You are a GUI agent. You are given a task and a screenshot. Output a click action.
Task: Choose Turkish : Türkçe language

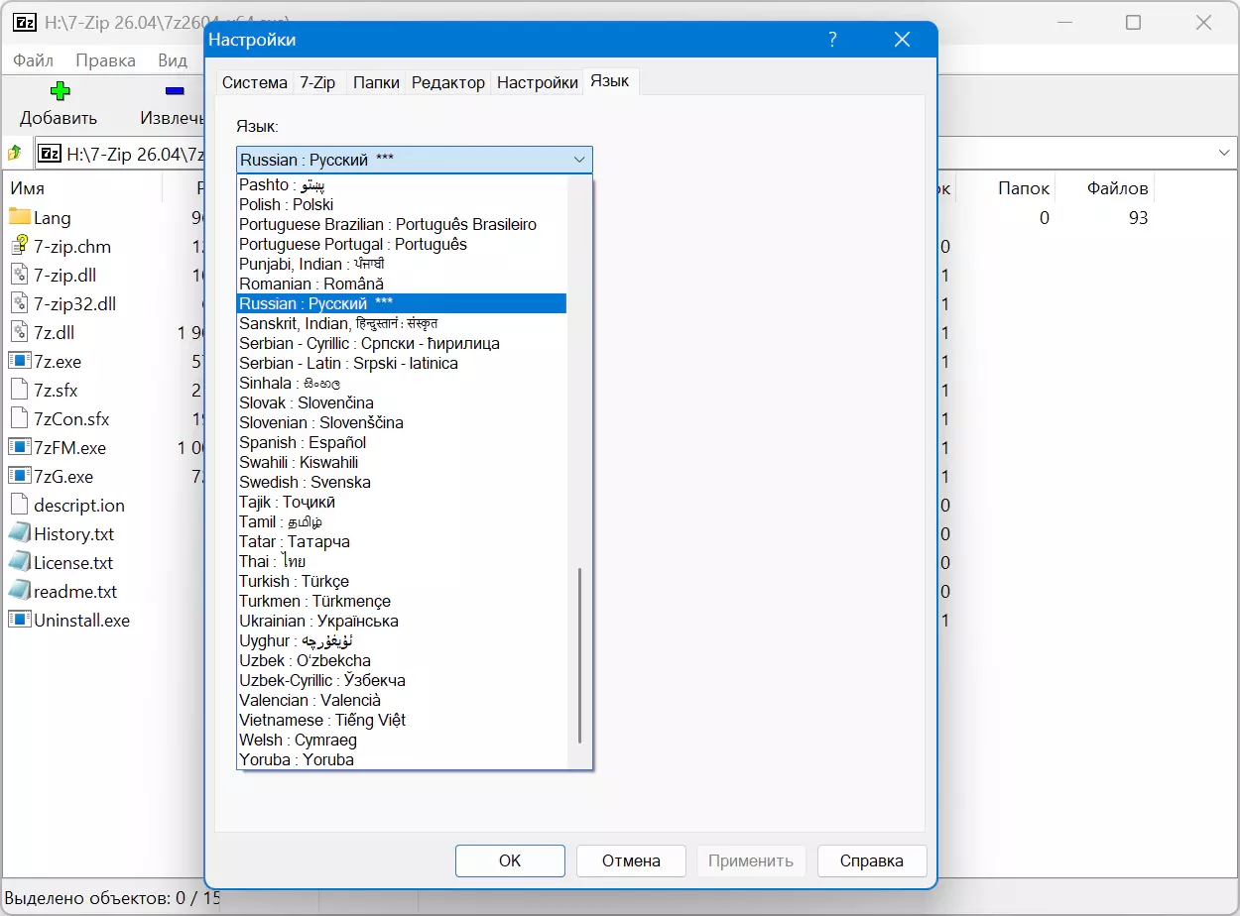[402, 581]
